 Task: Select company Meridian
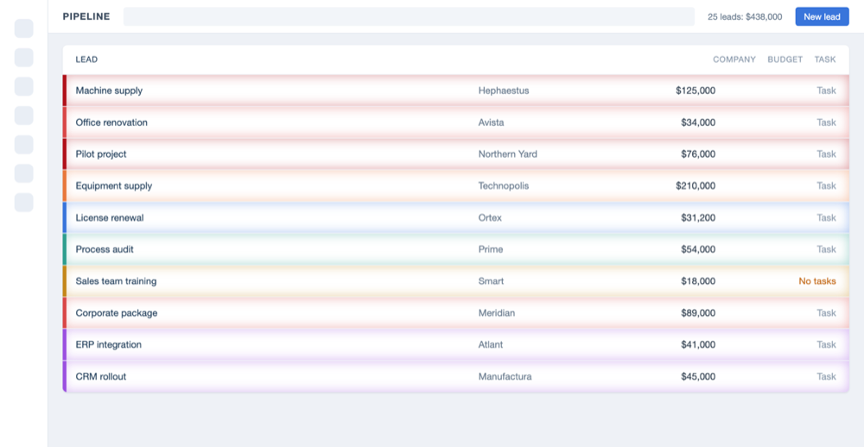(x=497, y=312)
